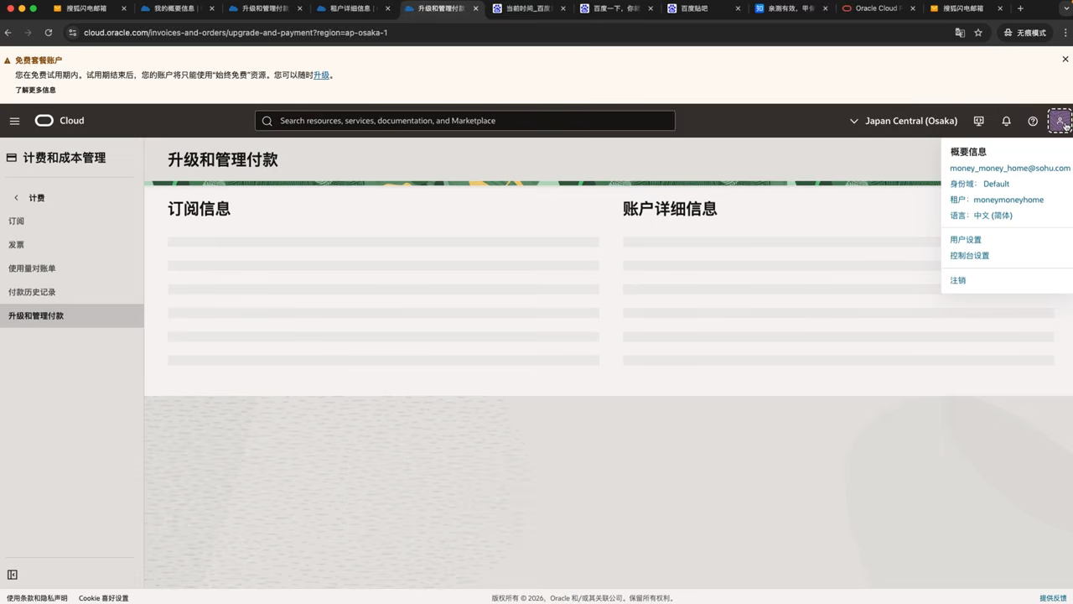Bookmark this page with the star
The width and height of the screenshot is (1073, 604).
(x=978, y=33)
